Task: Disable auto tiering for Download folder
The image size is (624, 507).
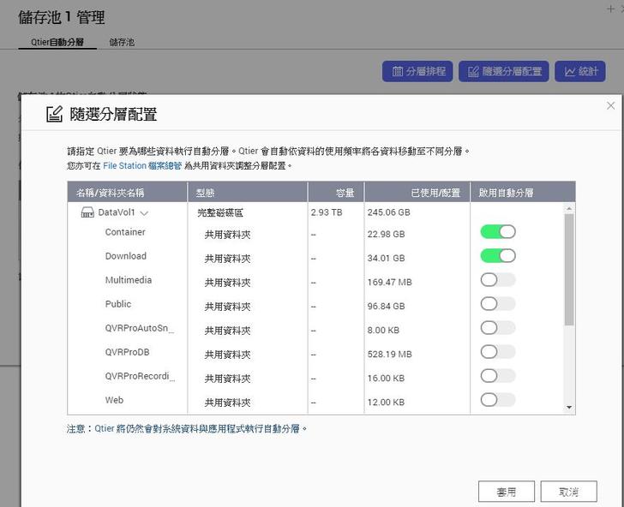Action: (x=498, y=255)
